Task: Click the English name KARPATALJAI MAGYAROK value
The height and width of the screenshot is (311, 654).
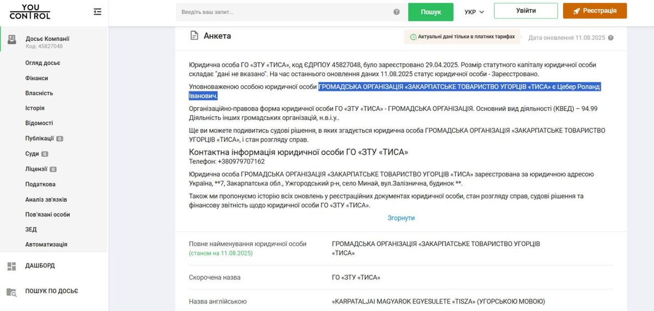Action: 438,302
